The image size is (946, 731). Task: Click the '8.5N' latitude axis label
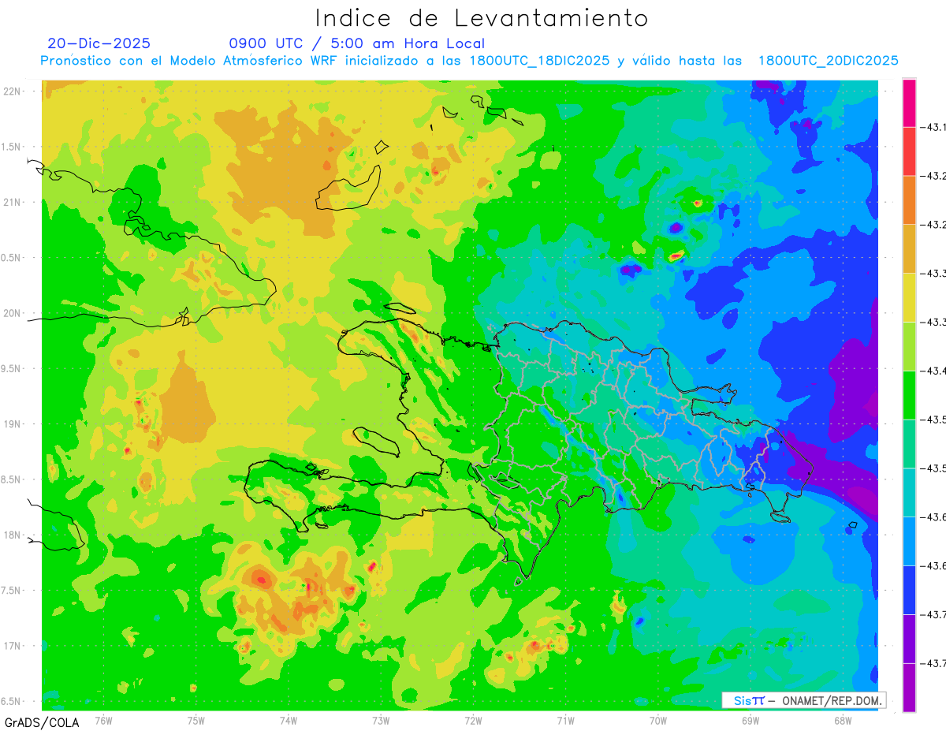click(x=12, y=479)
